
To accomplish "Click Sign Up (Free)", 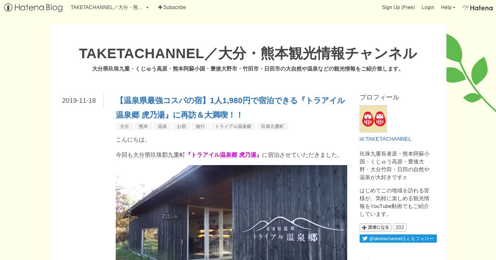I will click(398, 7).
